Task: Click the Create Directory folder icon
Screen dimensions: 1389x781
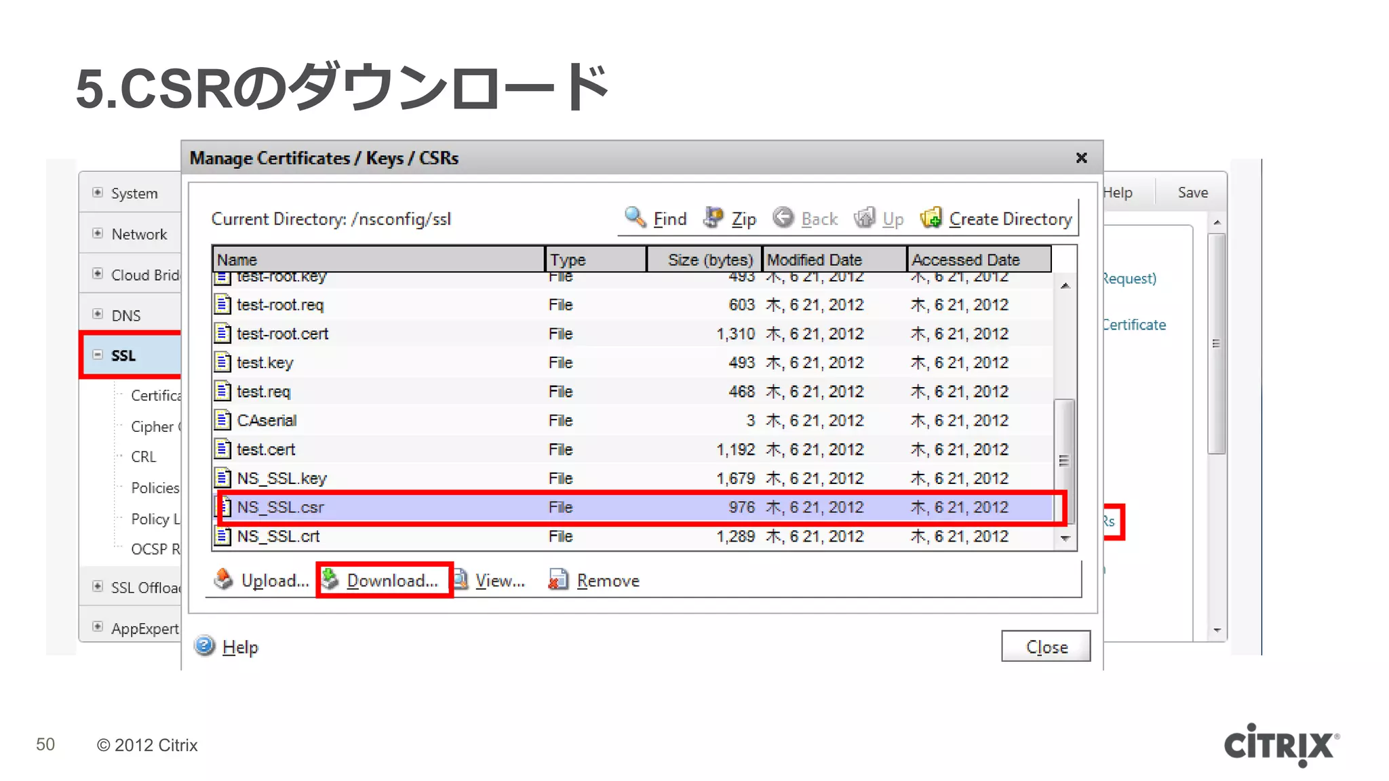Action: click(x=931, y=218)
